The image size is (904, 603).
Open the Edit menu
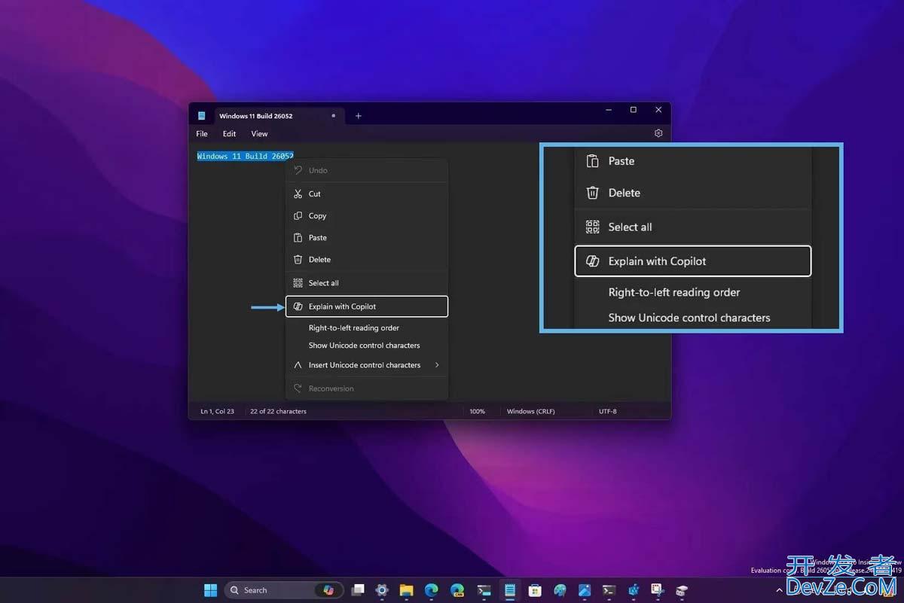[229, 134]
